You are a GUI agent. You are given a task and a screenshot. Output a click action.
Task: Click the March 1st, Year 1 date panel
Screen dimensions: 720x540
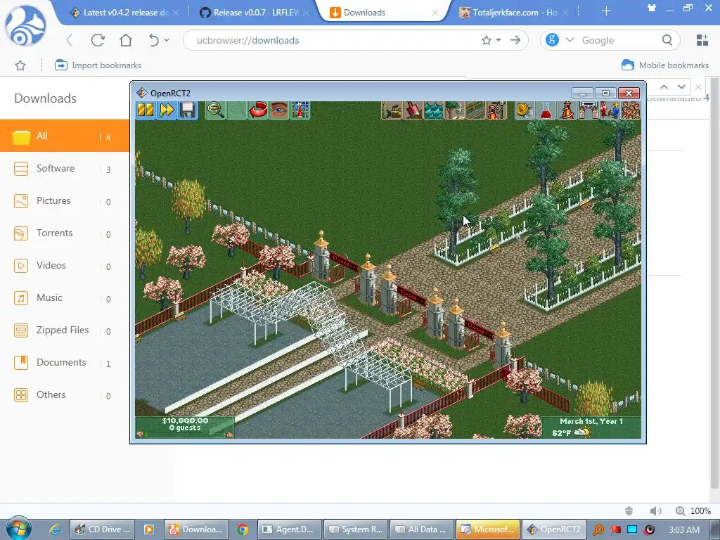(x=591, y=422)
